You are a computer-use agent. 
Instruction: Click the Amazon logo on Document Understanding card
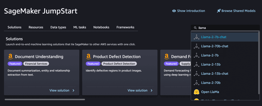(x=10, y=57)
